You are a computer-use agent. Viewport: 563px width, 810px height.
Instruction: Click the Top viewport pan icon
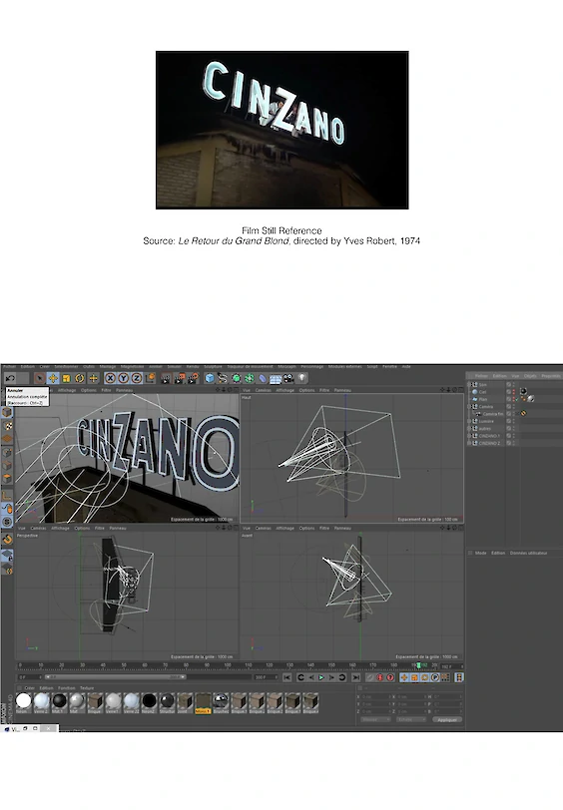click(443, 389)
